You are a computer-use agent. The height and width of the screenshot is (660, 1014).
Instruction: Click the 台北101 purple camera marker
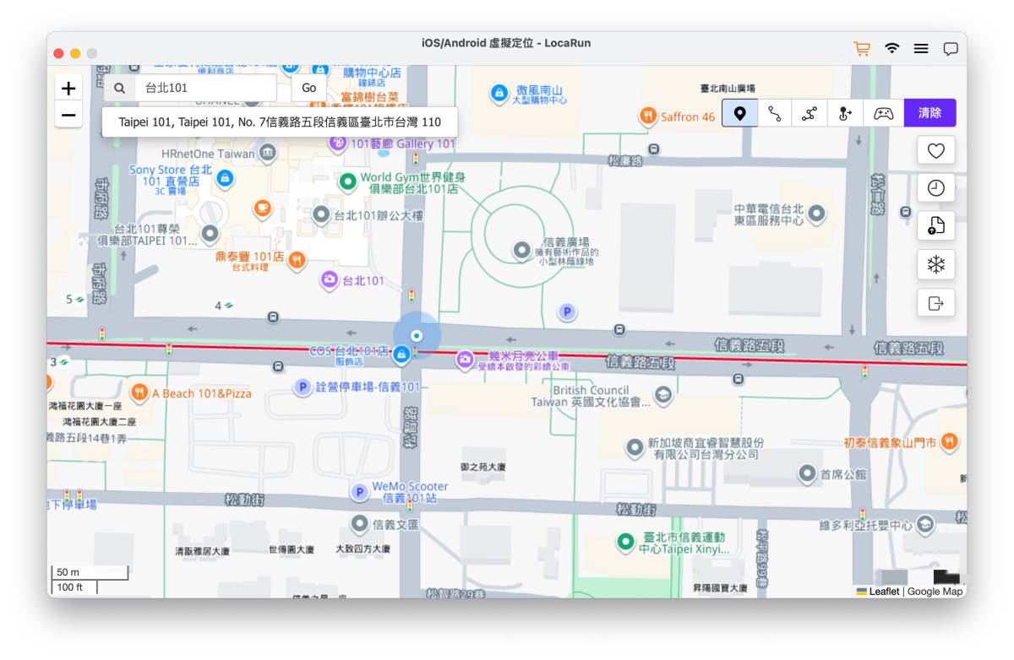330,280
